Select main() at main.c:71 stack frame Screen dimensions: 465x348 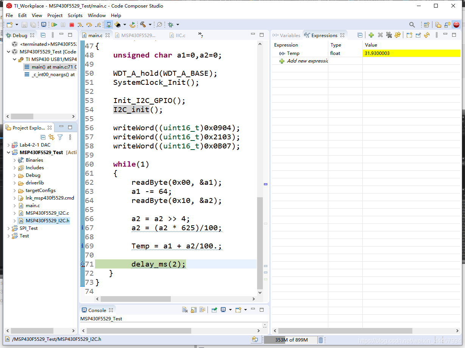coord(50,67)
